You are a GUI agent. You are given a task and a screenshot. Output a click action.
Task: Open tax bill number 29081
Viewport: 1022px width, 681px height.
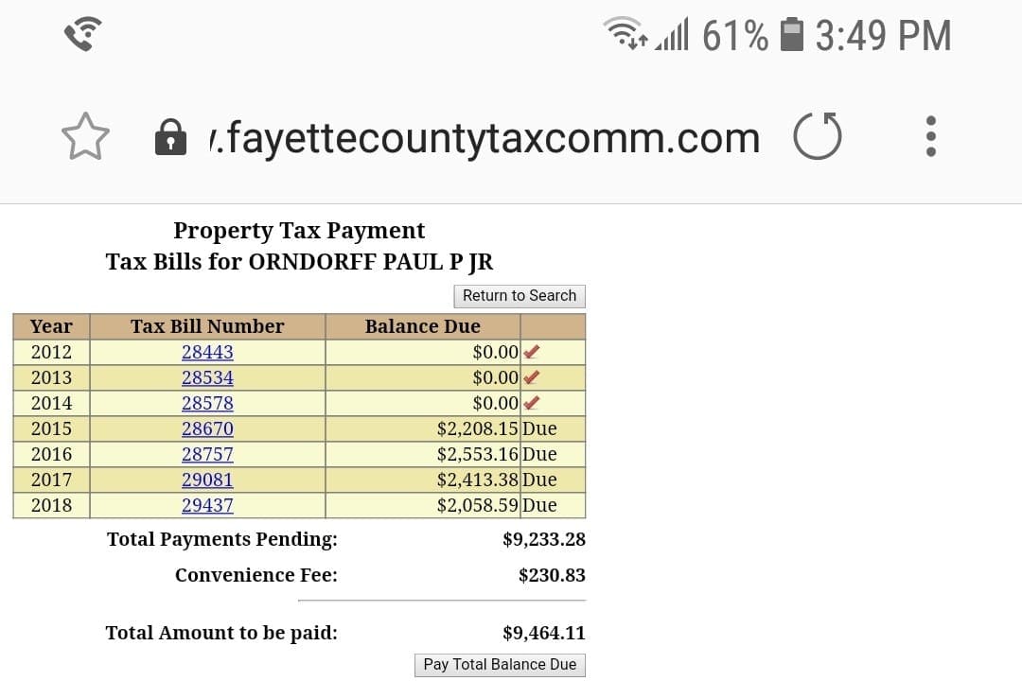pyautogui.click(x=207, y=480)
